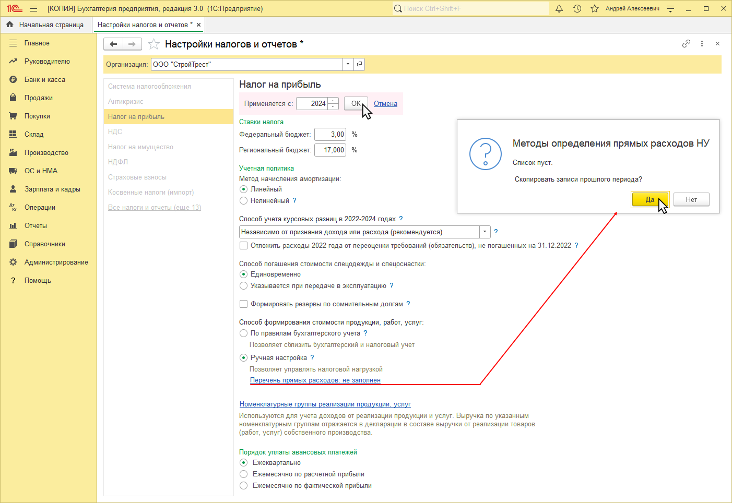Close the settings form with X
Image resolution: width=732 pixels, height=503 pixels.
click(x=717, y=44)
